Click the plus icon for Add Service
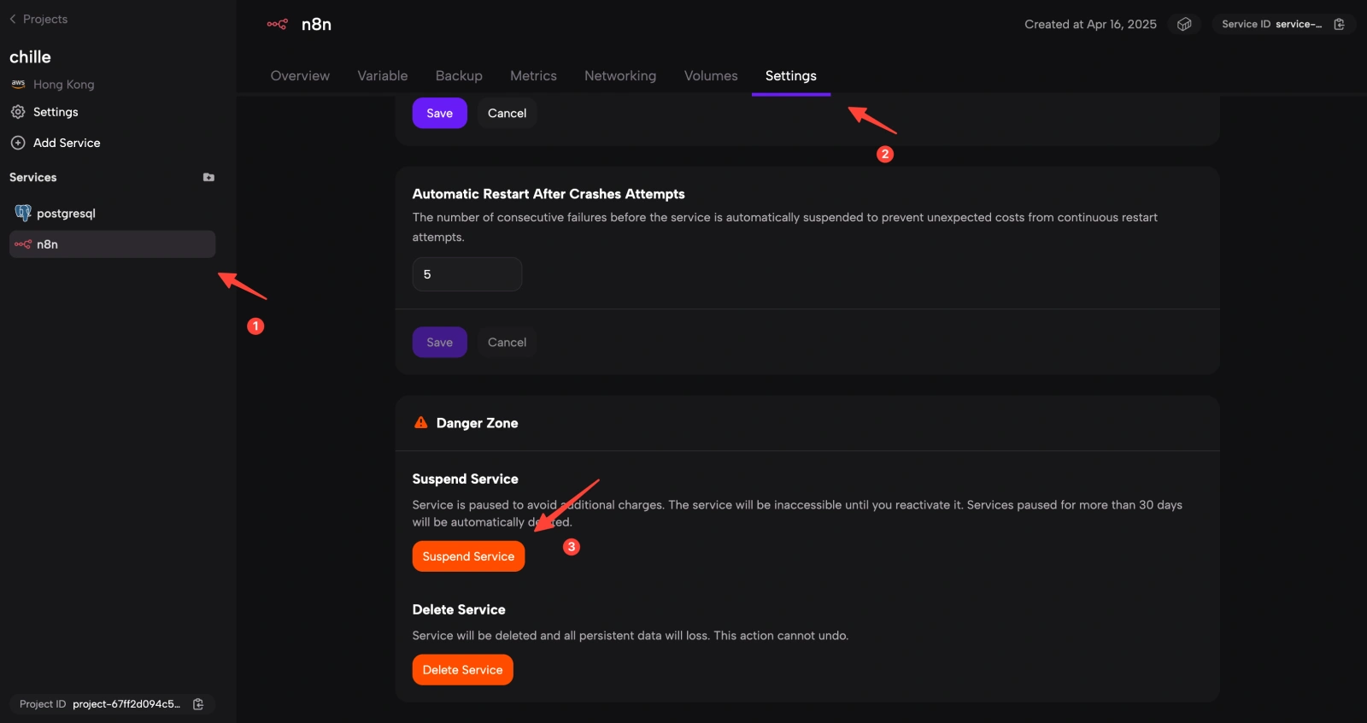The width and height of the screenshot is (1367, 723). pos(18,143)
